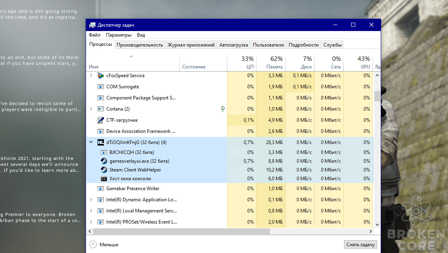The image size is (448, 253).
Task: Click the COM Surrogate process icon
Action: point(101,87)
